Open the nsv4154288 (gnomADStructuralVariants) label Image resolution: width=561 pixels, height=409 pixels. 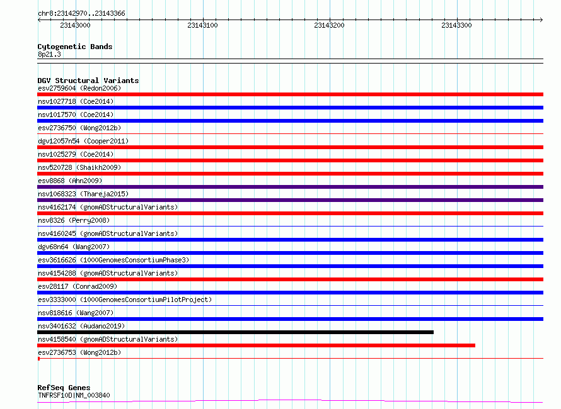[x=108, y=273]
